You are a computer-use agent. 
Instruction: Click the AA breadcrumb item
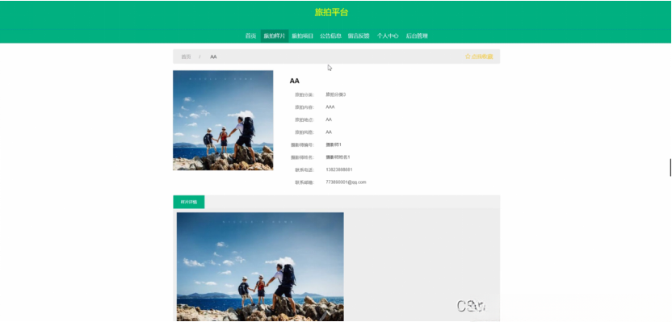[x=213, y=56]
